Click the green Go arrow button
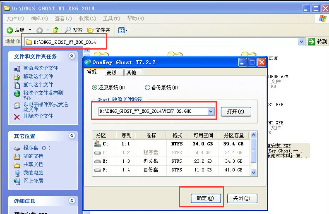The image size is (329, 214). coord(312,42)
